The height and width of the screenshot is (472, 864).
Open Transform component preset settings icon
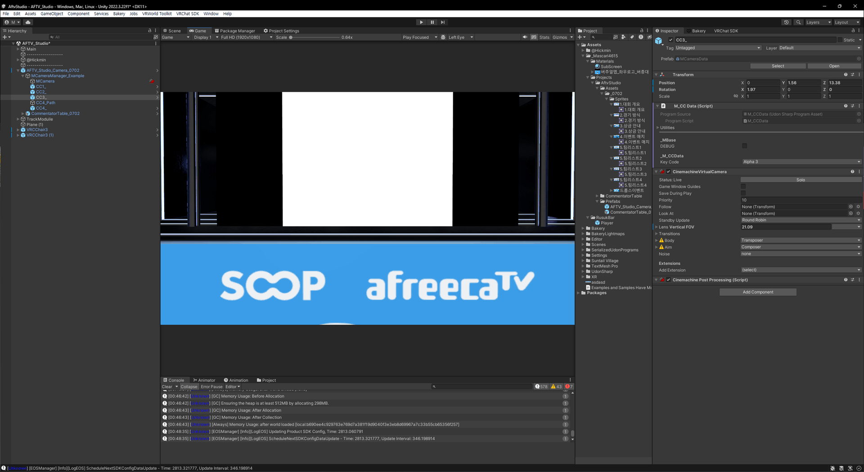(x=852, y=75)
